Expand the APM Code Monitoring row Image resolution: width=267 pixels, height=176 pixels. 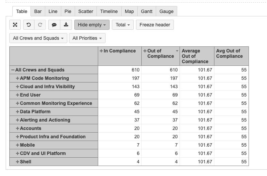click(x=17, y=78)
